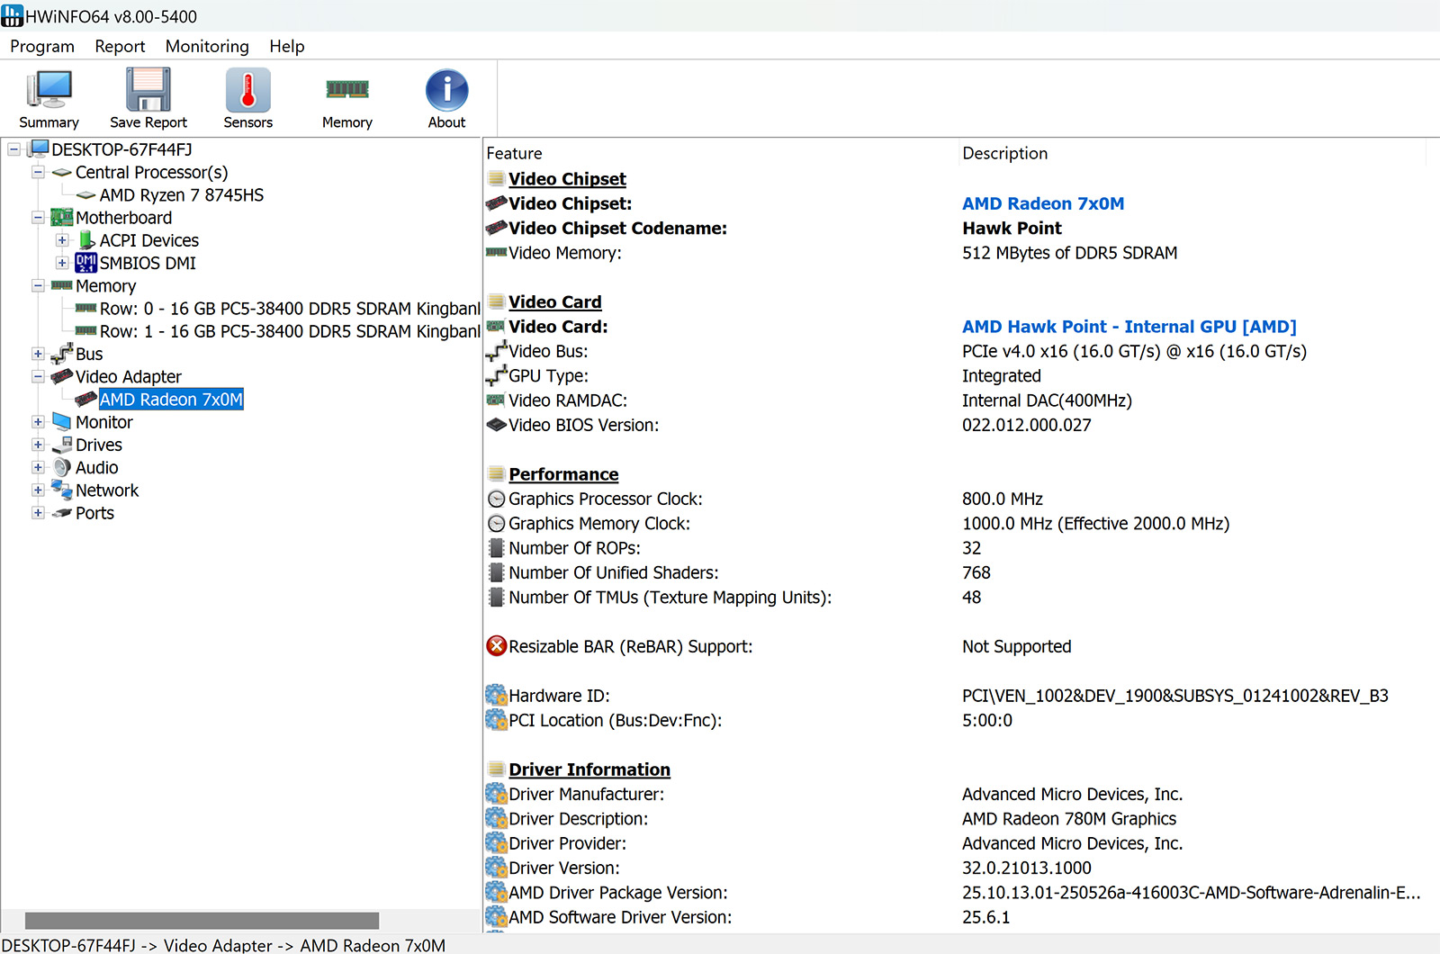Click the ACPI Devices icon
The width and height of the screenshot is (1440, 954).
[x=86, y=240]
